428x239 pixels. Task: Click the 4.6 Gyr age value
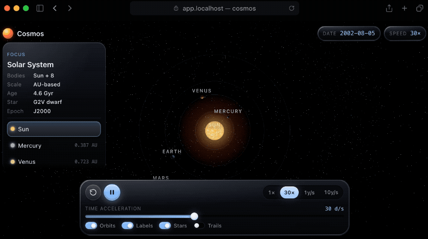point(43,93)
